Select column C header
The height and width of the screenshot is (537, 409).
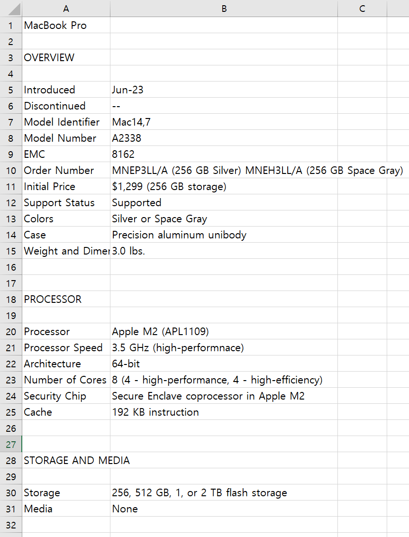(362, 9)
